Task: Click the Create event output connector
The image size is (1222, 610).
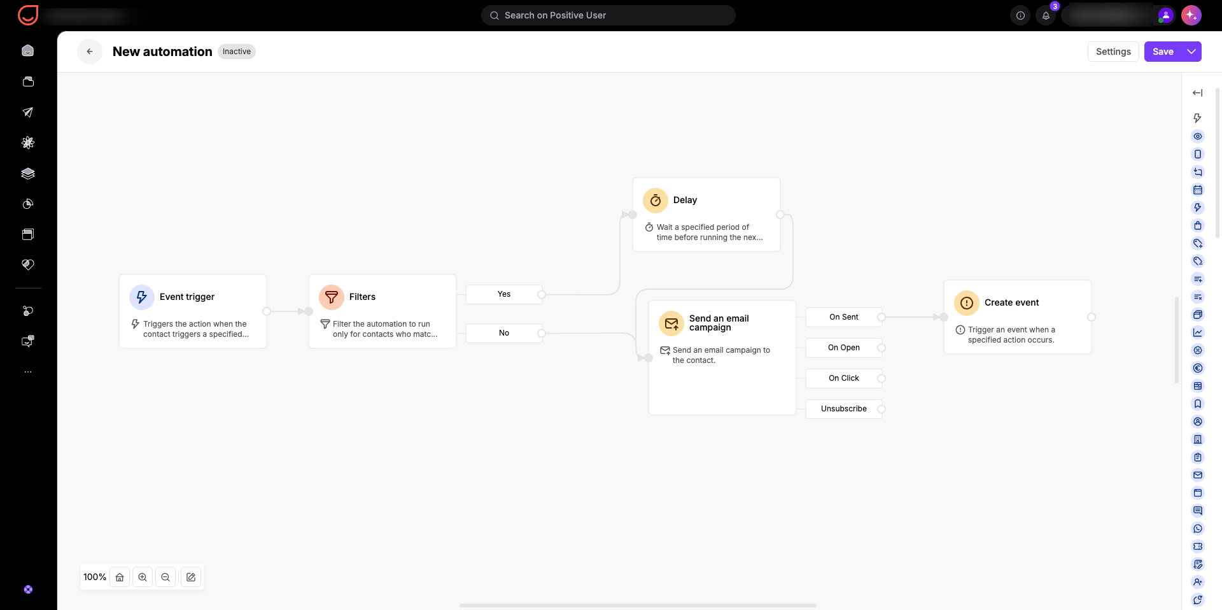Action: 1092,317
